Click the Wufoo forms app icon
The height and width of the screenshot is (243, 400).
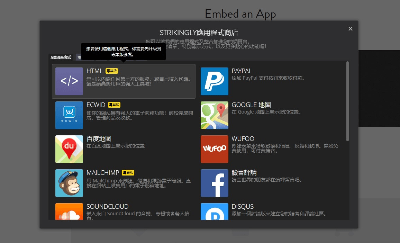[x=214, y=149]
